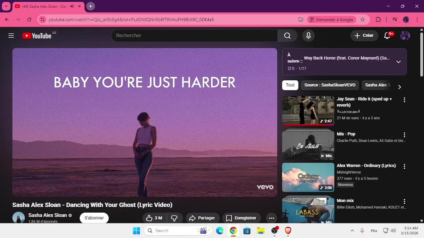This screenshot has height=238, width=424.
Task: Click the Rechercher search field
Action: (194, 36)
